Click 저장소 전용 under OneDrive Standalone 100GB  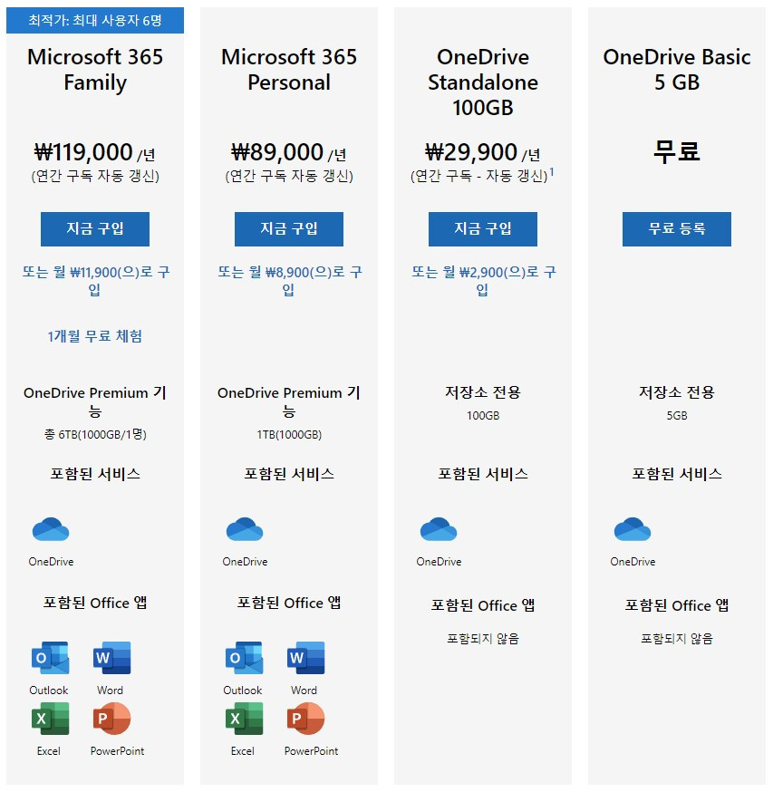[483, 392]
